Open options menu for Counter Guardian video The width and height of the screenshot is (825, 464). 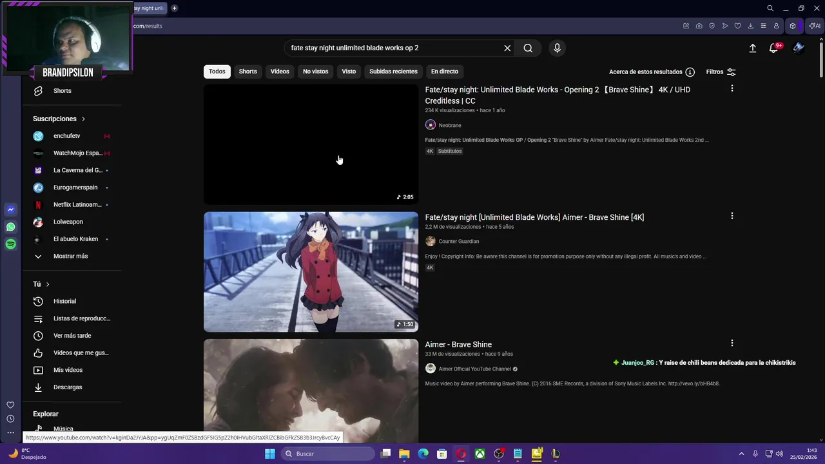point(732,216)
